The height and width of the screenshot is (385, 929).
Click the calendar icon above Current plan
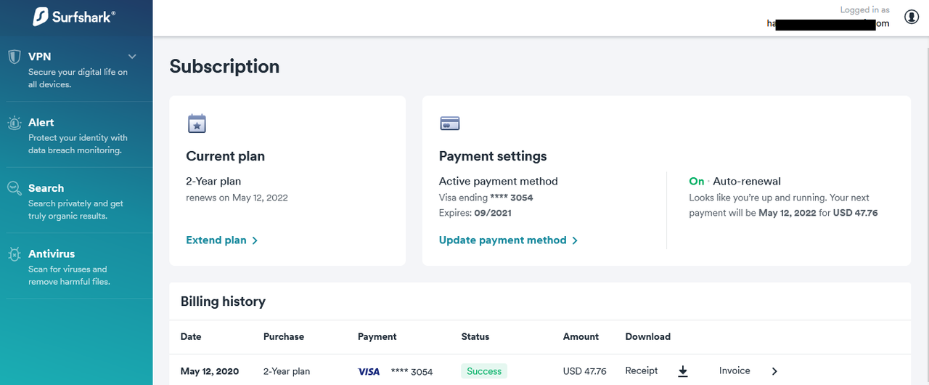click(197, 123)
